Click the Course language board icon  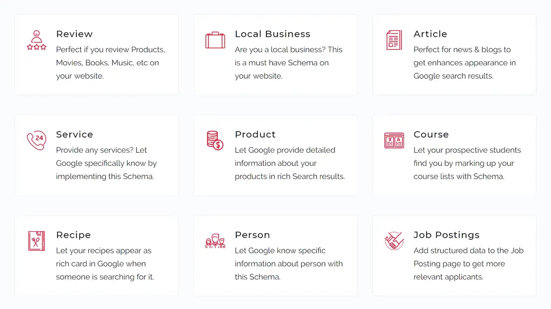coord(394,140)
